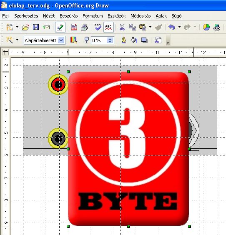Click the Open folder button

tap(25, 27)
